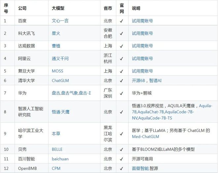Open the Med-ChatGLM link

(145, 137)
